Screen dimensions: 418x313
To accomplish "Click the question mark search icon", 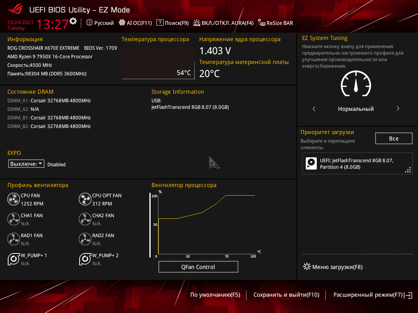I will pyautogui.click(x=160, y=22).
